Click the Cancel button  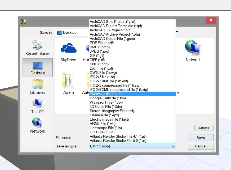coord(201,146)
